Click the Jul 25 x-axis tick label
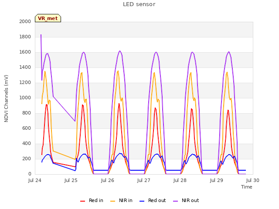This screenshot has height=209, width=279. [x=71, y=180]
